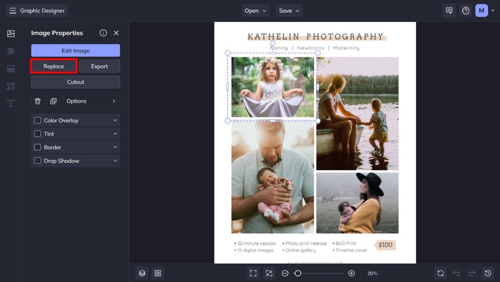Open the Open dropdown menu

[255, 11]
